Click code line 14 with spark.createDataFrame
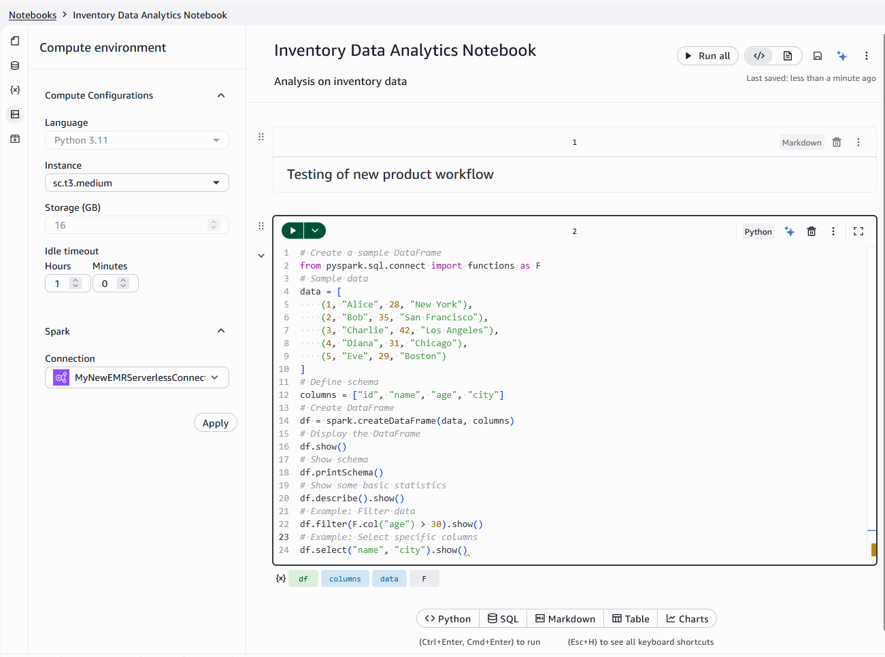Image resolution: width=885 pixels, height=657 pixels. tap(407, 420)
